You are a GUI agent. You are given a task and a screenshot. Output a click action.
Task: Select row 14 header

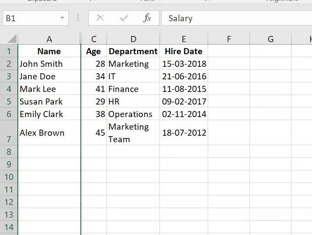pyautogui.click(x=9, y=227)
